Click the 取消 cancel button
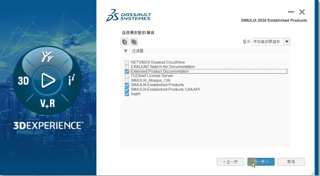The image size is (320, 176). pyautogui.click(x=291, y=162)
